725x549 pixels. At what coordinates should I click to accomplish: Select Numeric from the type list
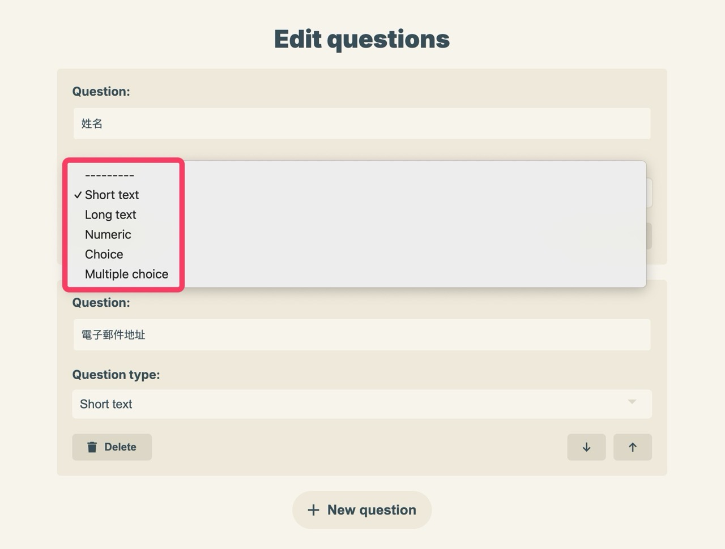(x=357, y=234)
